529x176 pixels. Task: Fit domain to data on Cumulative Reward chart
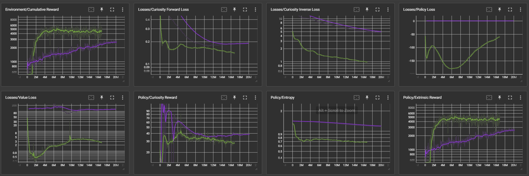coord(91,10)
